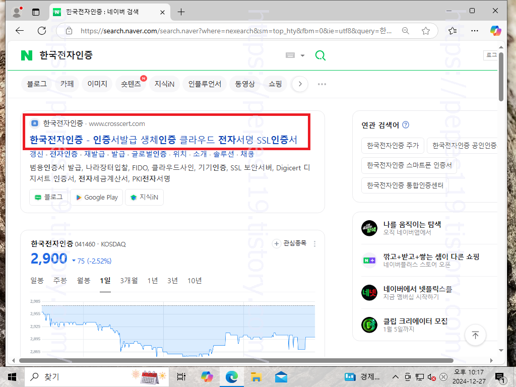Switch stock chart to 일봉

(37, 281)
